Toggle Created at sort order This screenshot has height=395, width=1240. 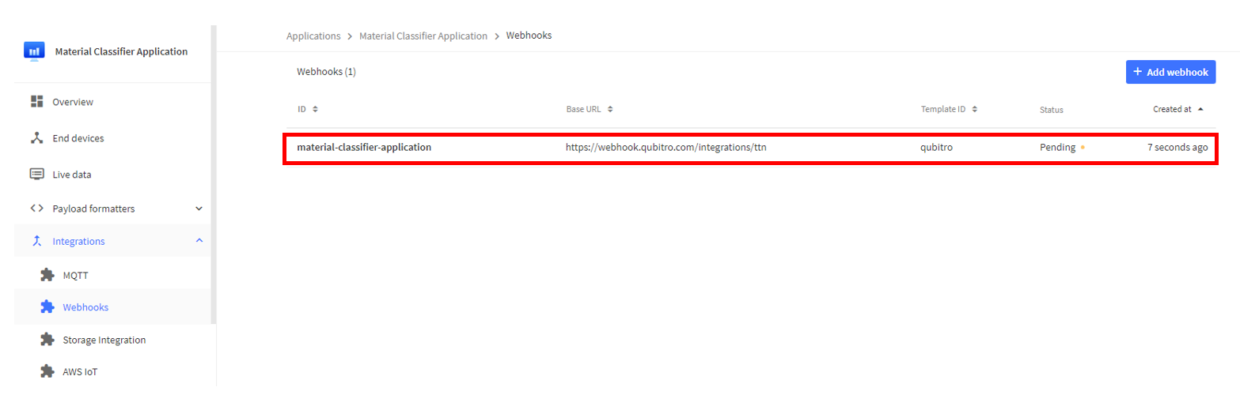[1178, 109]
